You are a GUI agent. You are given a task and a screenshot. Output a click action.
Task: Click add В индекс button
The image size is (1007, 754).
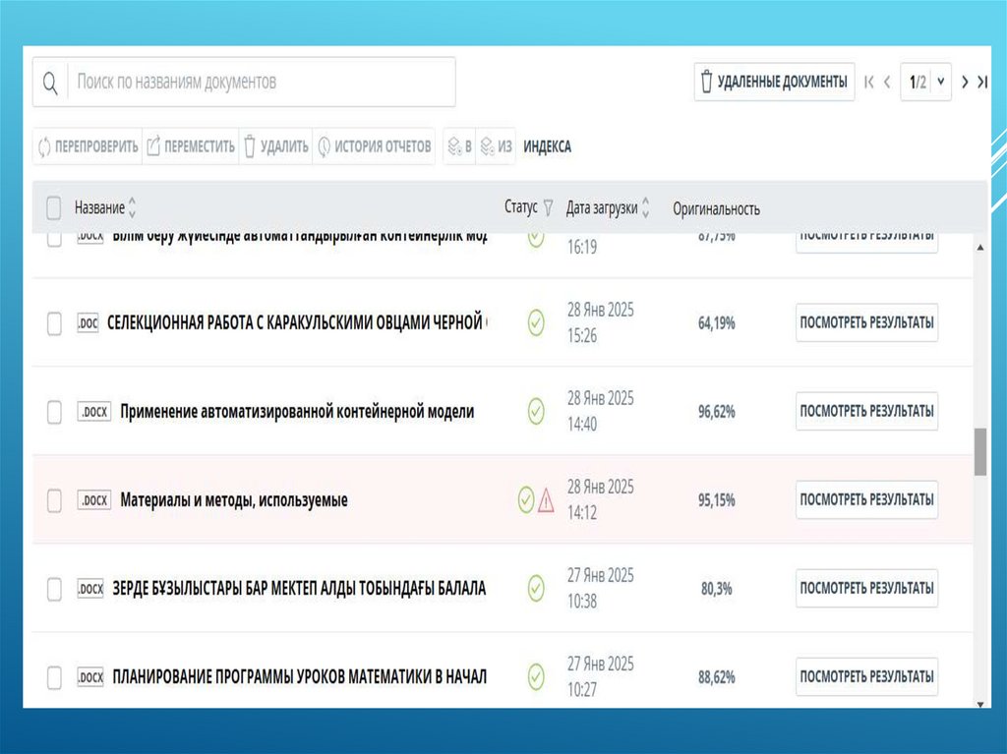click(x=459, y=146)
